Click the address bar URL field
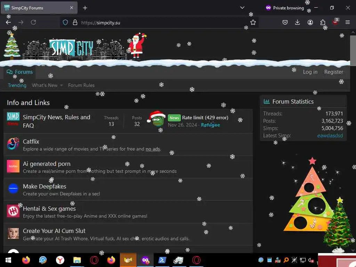This screenshot has height=267, width=356. point(159,23)
